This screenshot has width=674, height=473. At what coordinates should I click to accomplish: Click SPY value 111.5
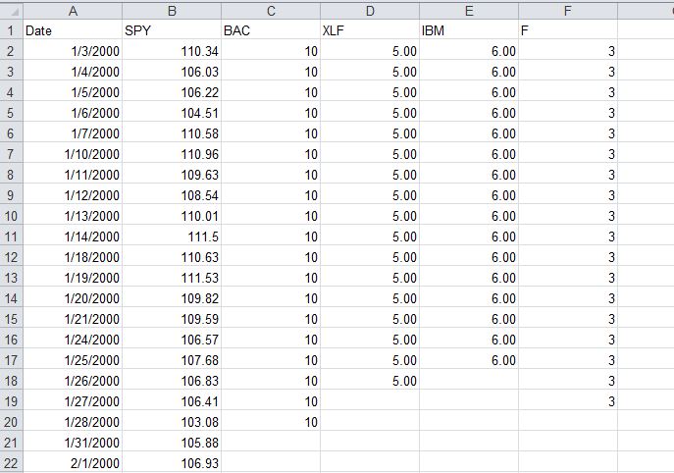[x=172, y=236]
